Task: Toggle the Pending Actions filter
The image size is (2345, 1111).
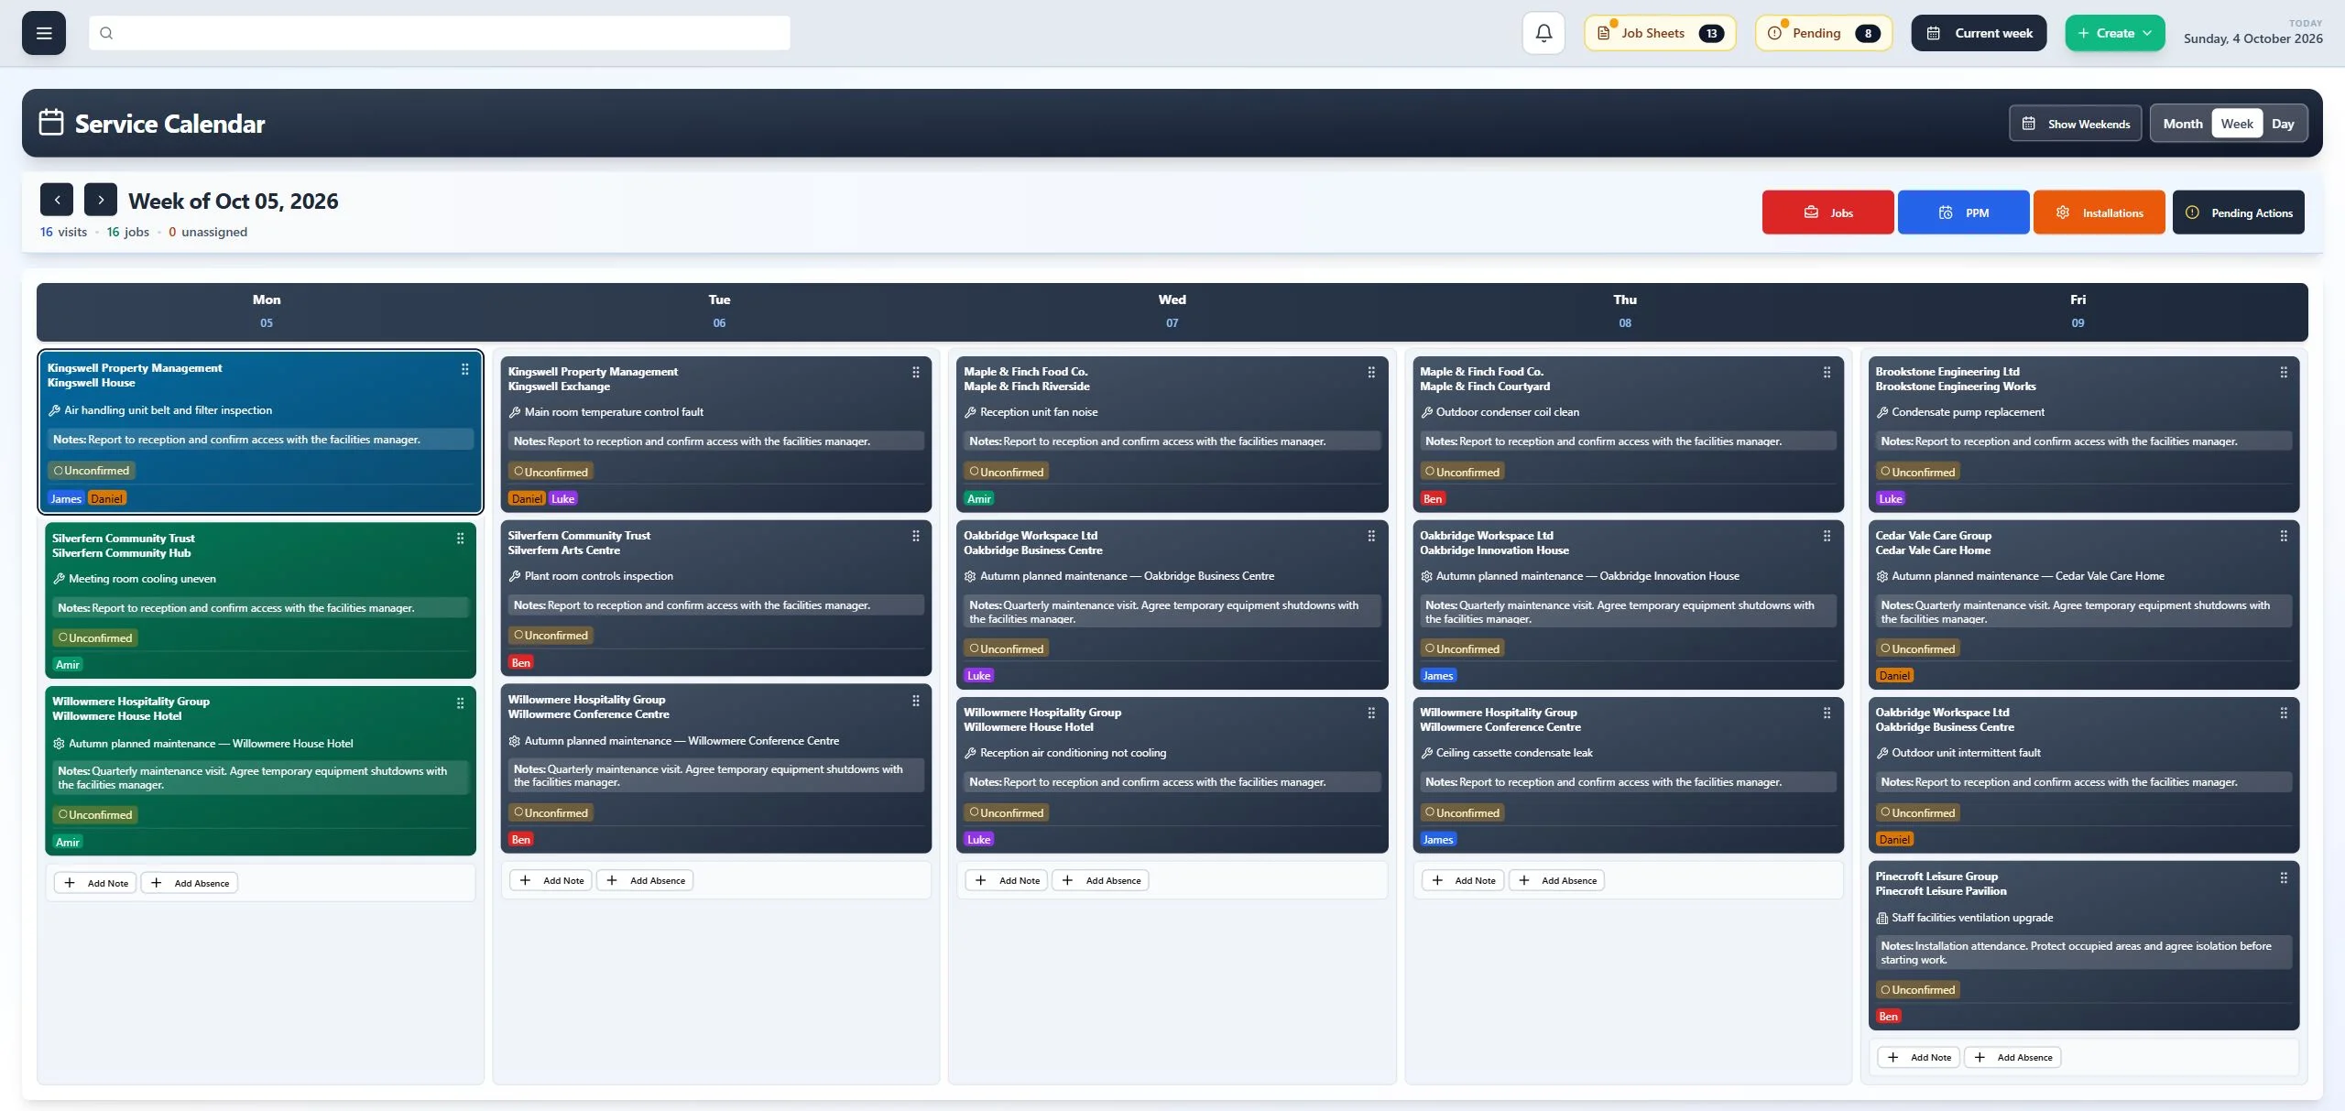Action: point(2238,212)
